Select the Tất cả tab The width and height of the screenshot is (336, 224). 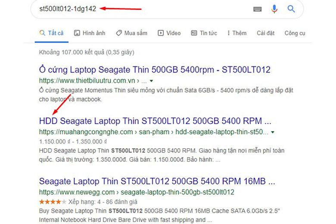tap(51, 33)
